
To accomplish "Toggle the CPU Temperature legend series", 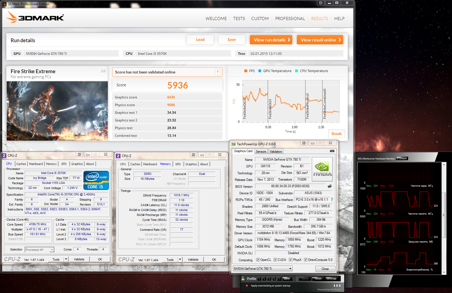I will pyautogui.click(x=311, y=71).
